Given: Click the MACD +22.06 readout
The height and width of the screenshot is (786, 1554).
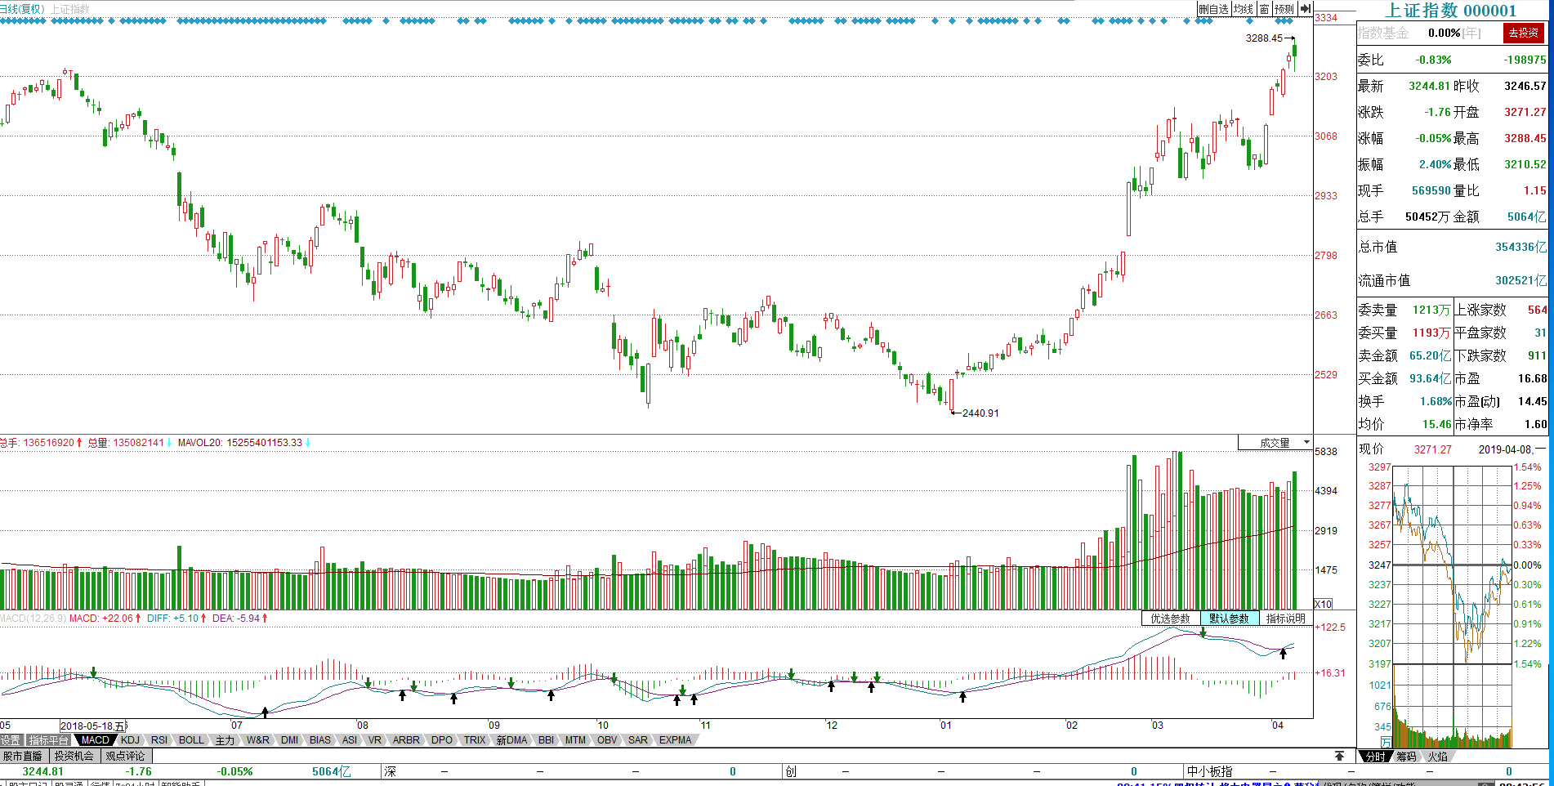Looking at the screenshot, I should [x=101, y=619].
